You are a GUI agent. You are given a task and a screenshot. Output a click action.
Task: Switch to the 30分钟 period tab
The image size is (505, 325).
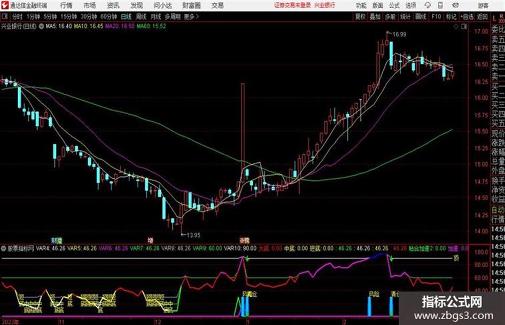(89, 17)
